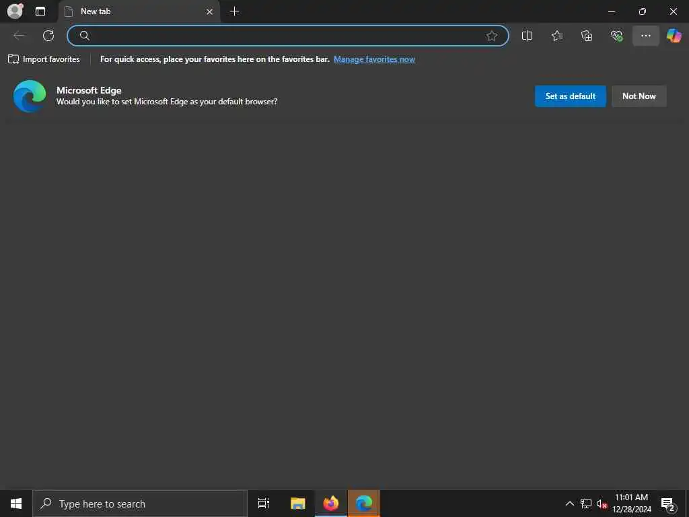Refresh the page

(48, 36)
